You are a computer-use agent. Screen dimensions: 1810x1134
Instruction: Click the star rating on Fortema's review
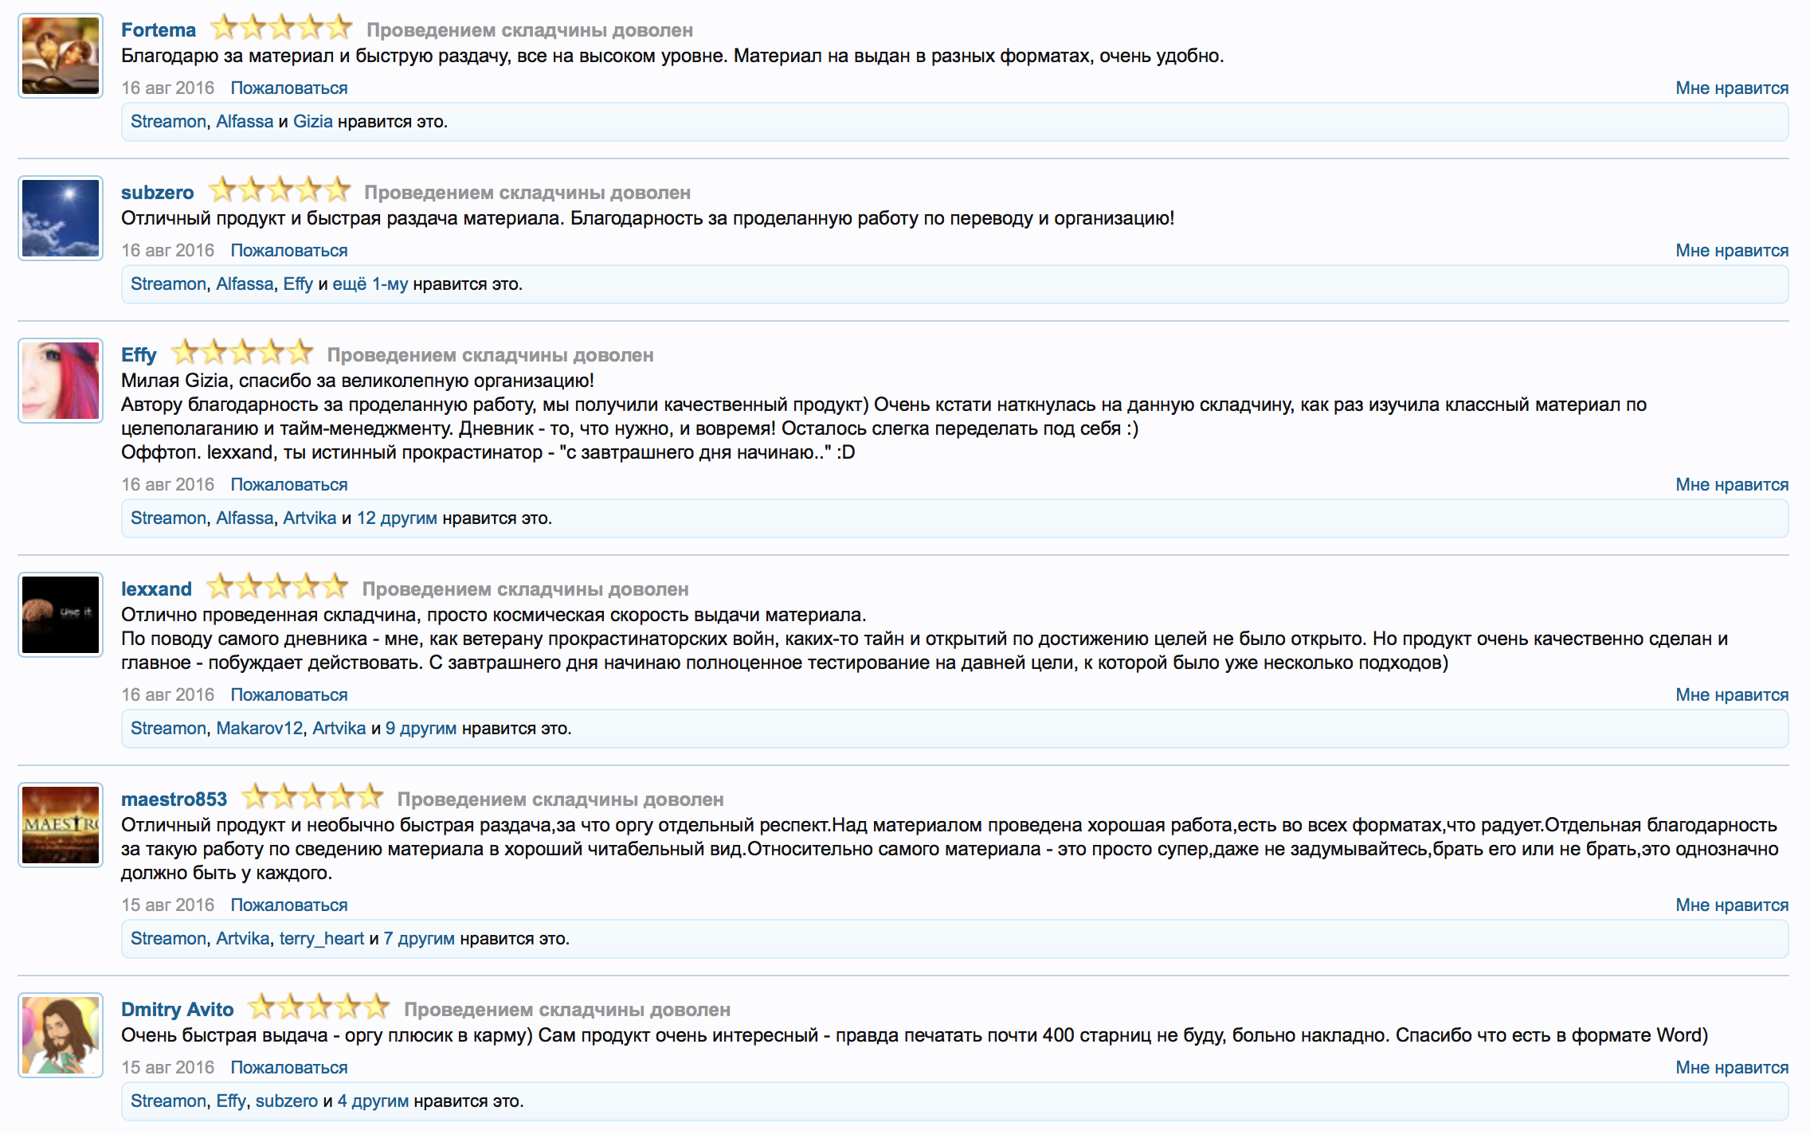point(281,29)
